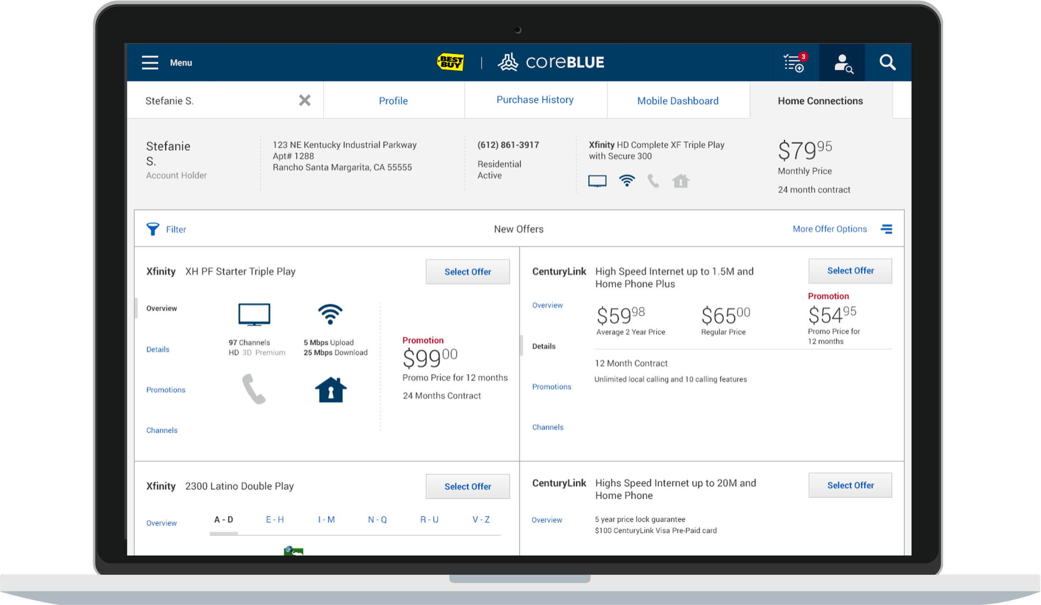Select Offer for Internet up to 1.5M plan

(x=850, y=271)
